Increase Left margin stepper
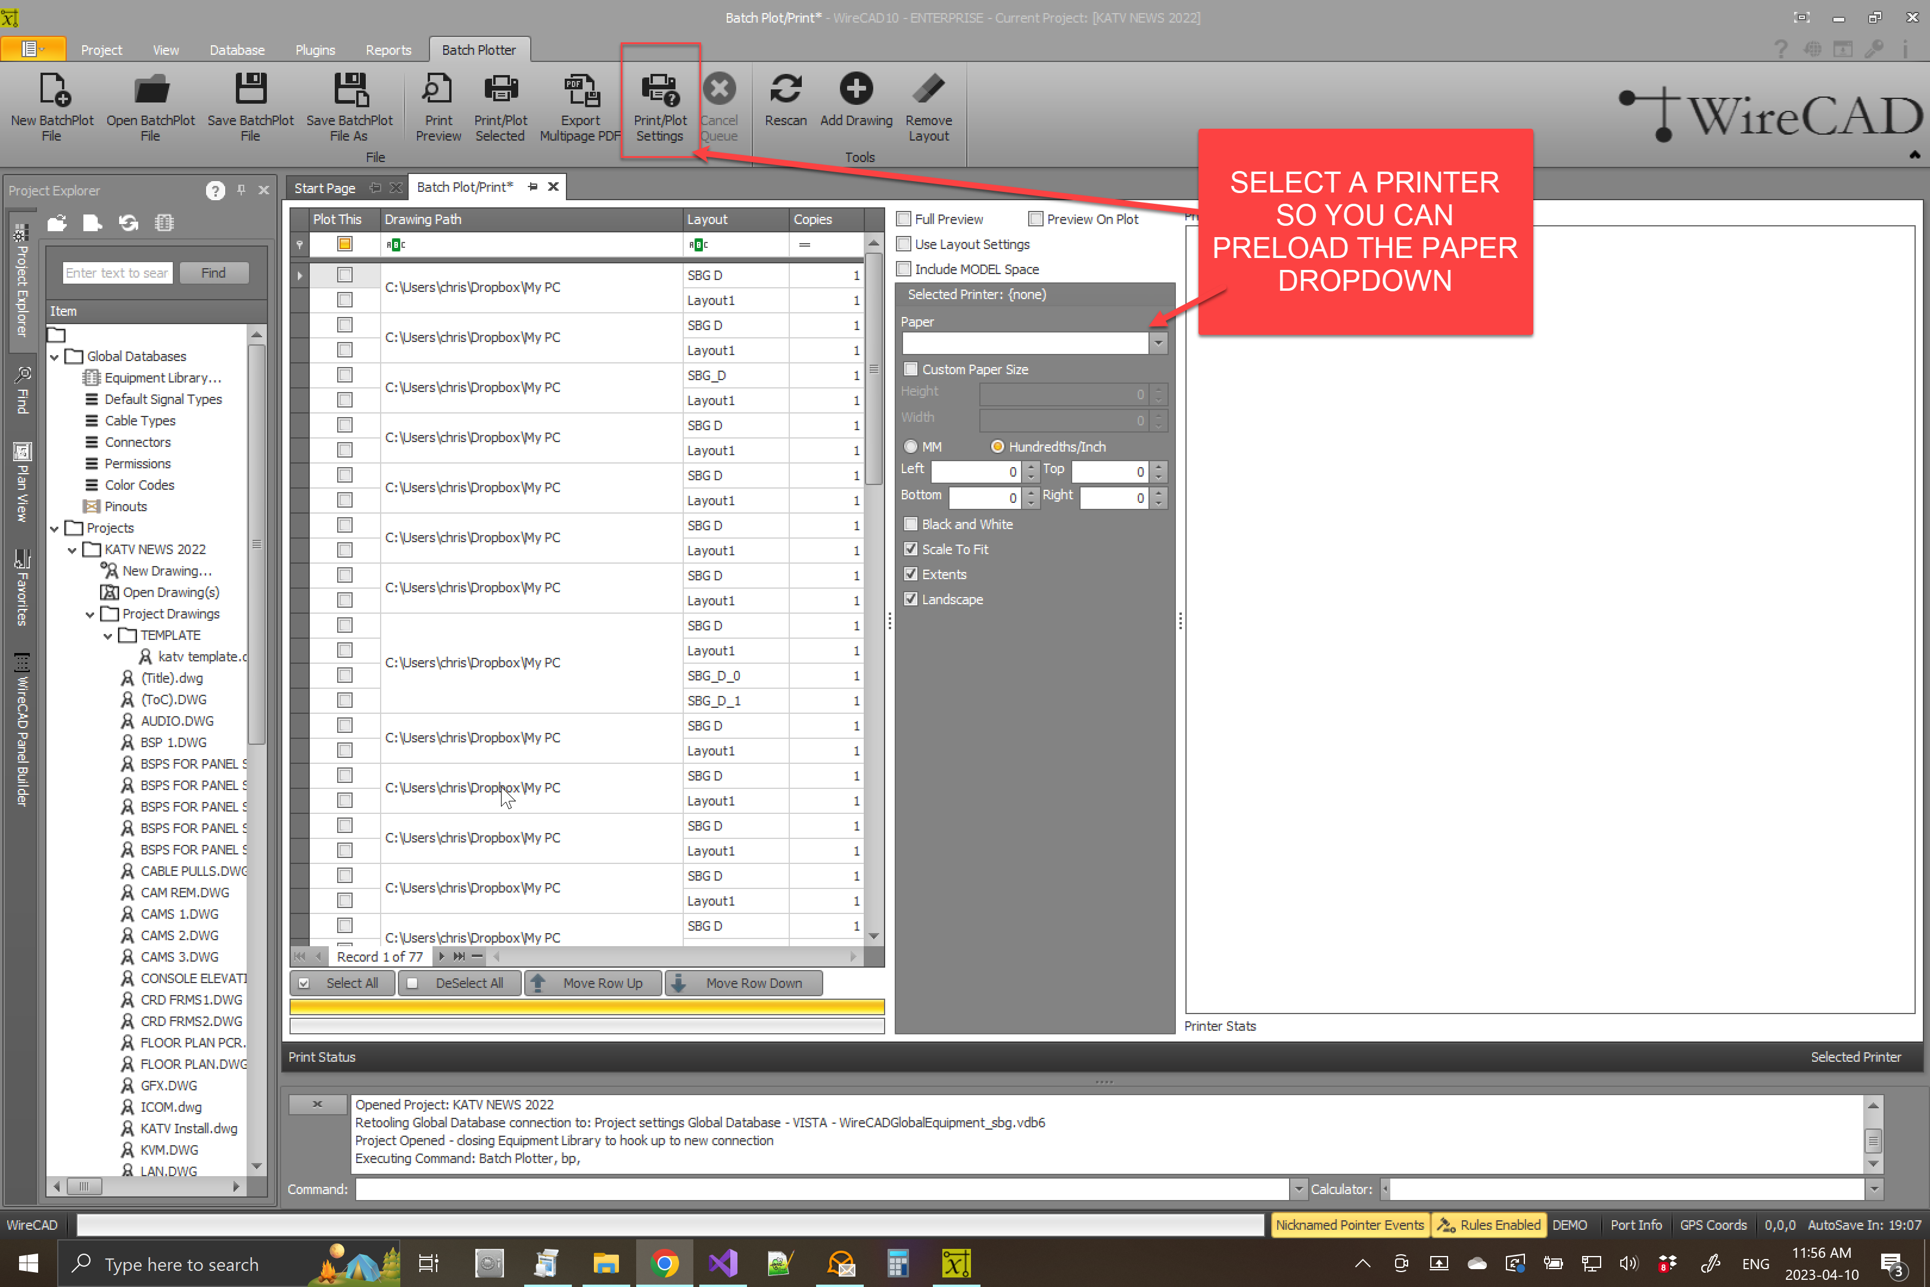The height and width of the screenshot is (1287, 1930). tap(1031, 466)
